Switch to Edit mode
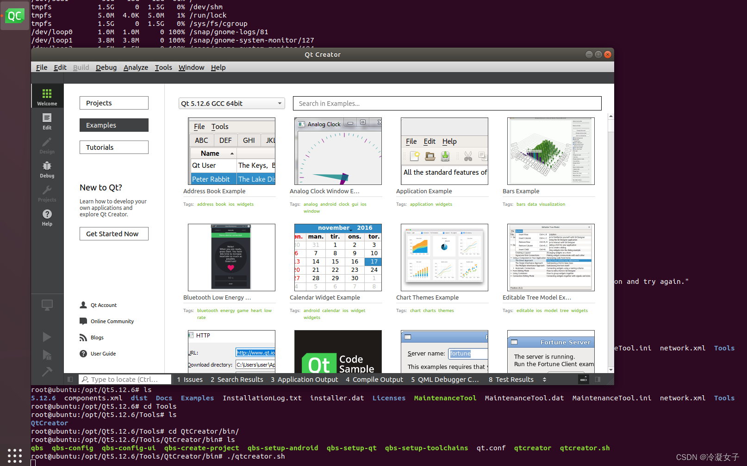Viewport: 747px width, 466px height. (47, 121)
